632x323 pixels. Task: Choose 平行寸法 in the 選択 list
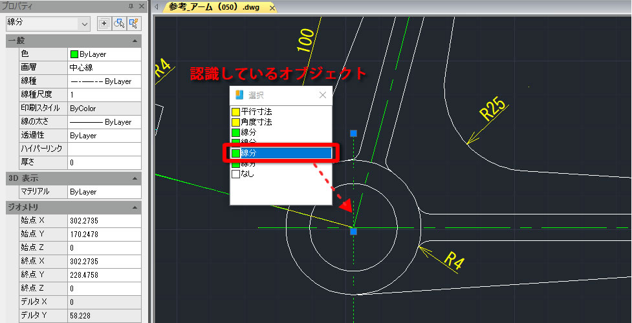[281, 111]
